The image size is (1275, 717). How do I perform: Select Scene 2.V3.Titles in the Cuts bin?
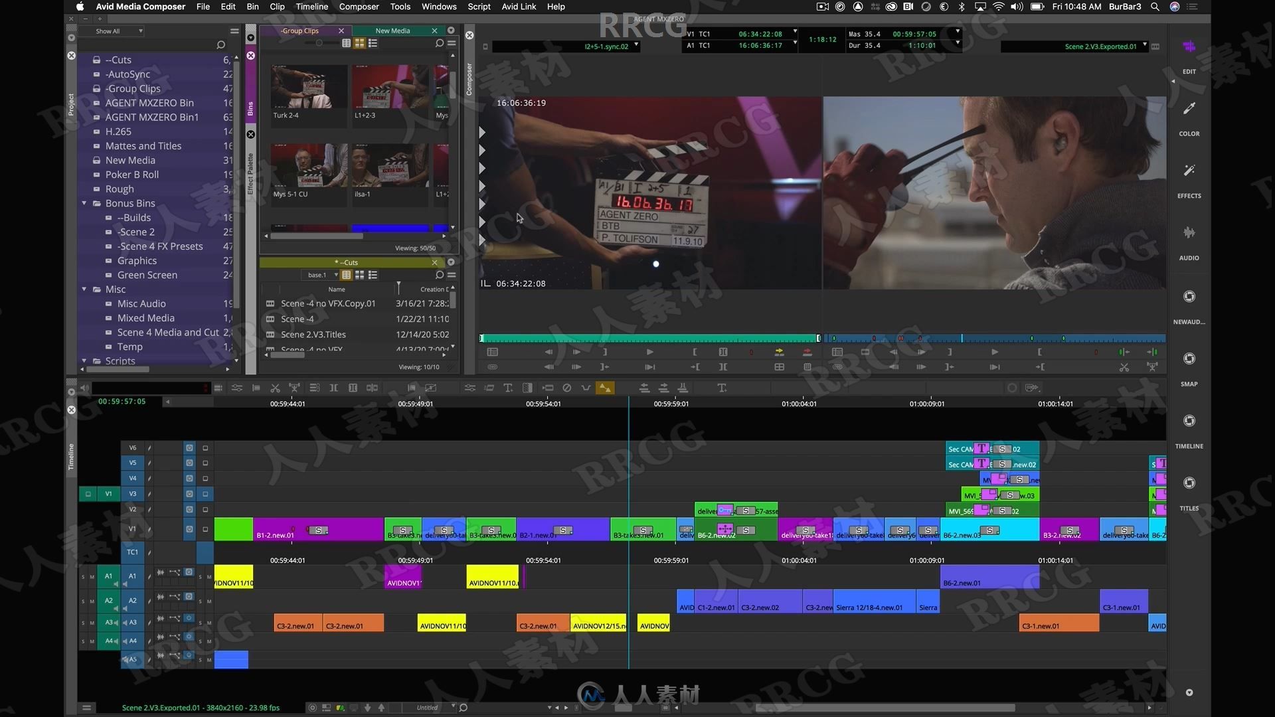[x=313, y=335]
